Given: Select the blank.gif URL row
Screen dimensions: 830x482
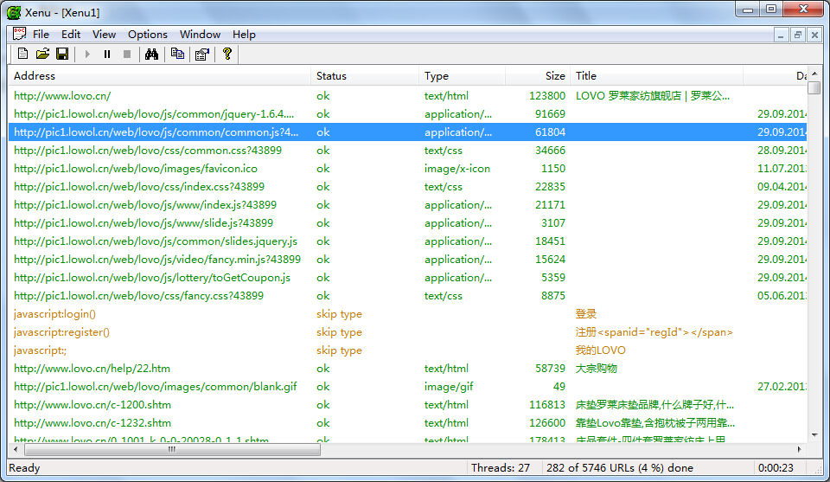Looking at the screenshot, I should pos(407,387).
